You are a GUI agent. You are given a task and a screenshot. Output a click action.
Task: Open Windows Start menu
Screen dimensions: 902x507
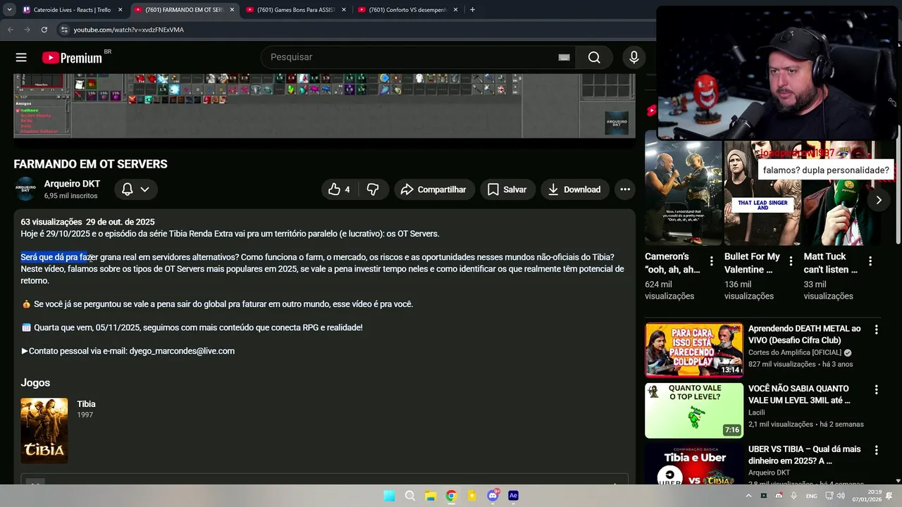pos(389,496)
